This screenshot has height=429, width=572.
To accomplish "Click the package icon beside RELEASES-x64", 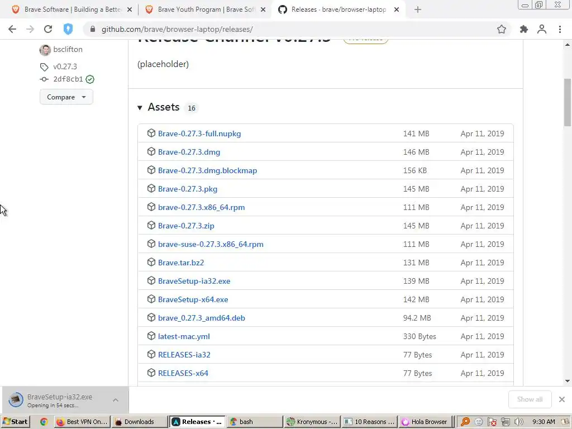I will pyautogui.click(x=151, y=373).
